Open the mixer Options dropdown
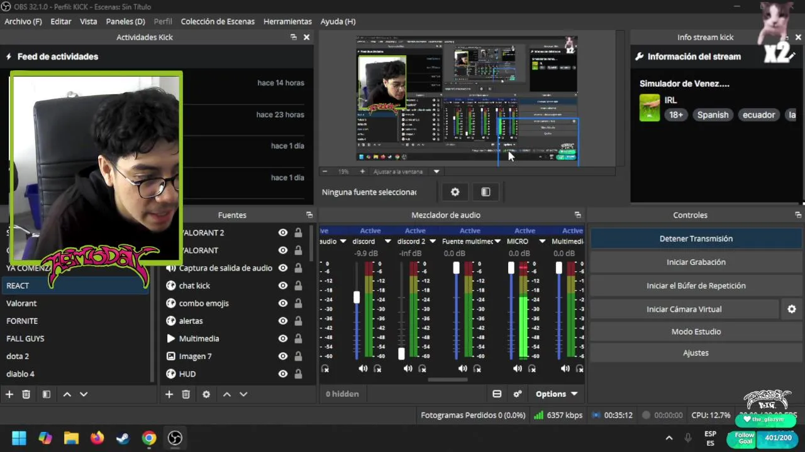805x452 pixels. tap(557, 394)
